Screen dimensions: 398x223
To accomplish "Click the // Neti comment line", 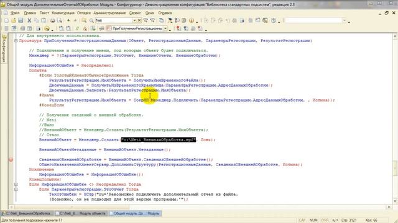I will pyautogui.click(x=48, y=120).
